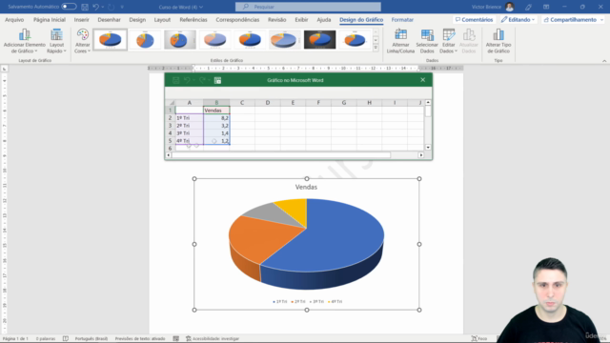The width and height of the screenshot is (610, 343).
Task: Click spreadsheet vertical scrollbar down arrow
Action: click(428, 148)
